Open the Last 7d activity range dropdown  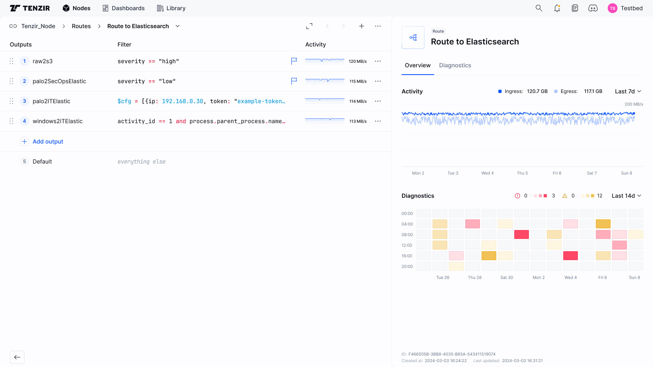(x=628, y=91)
